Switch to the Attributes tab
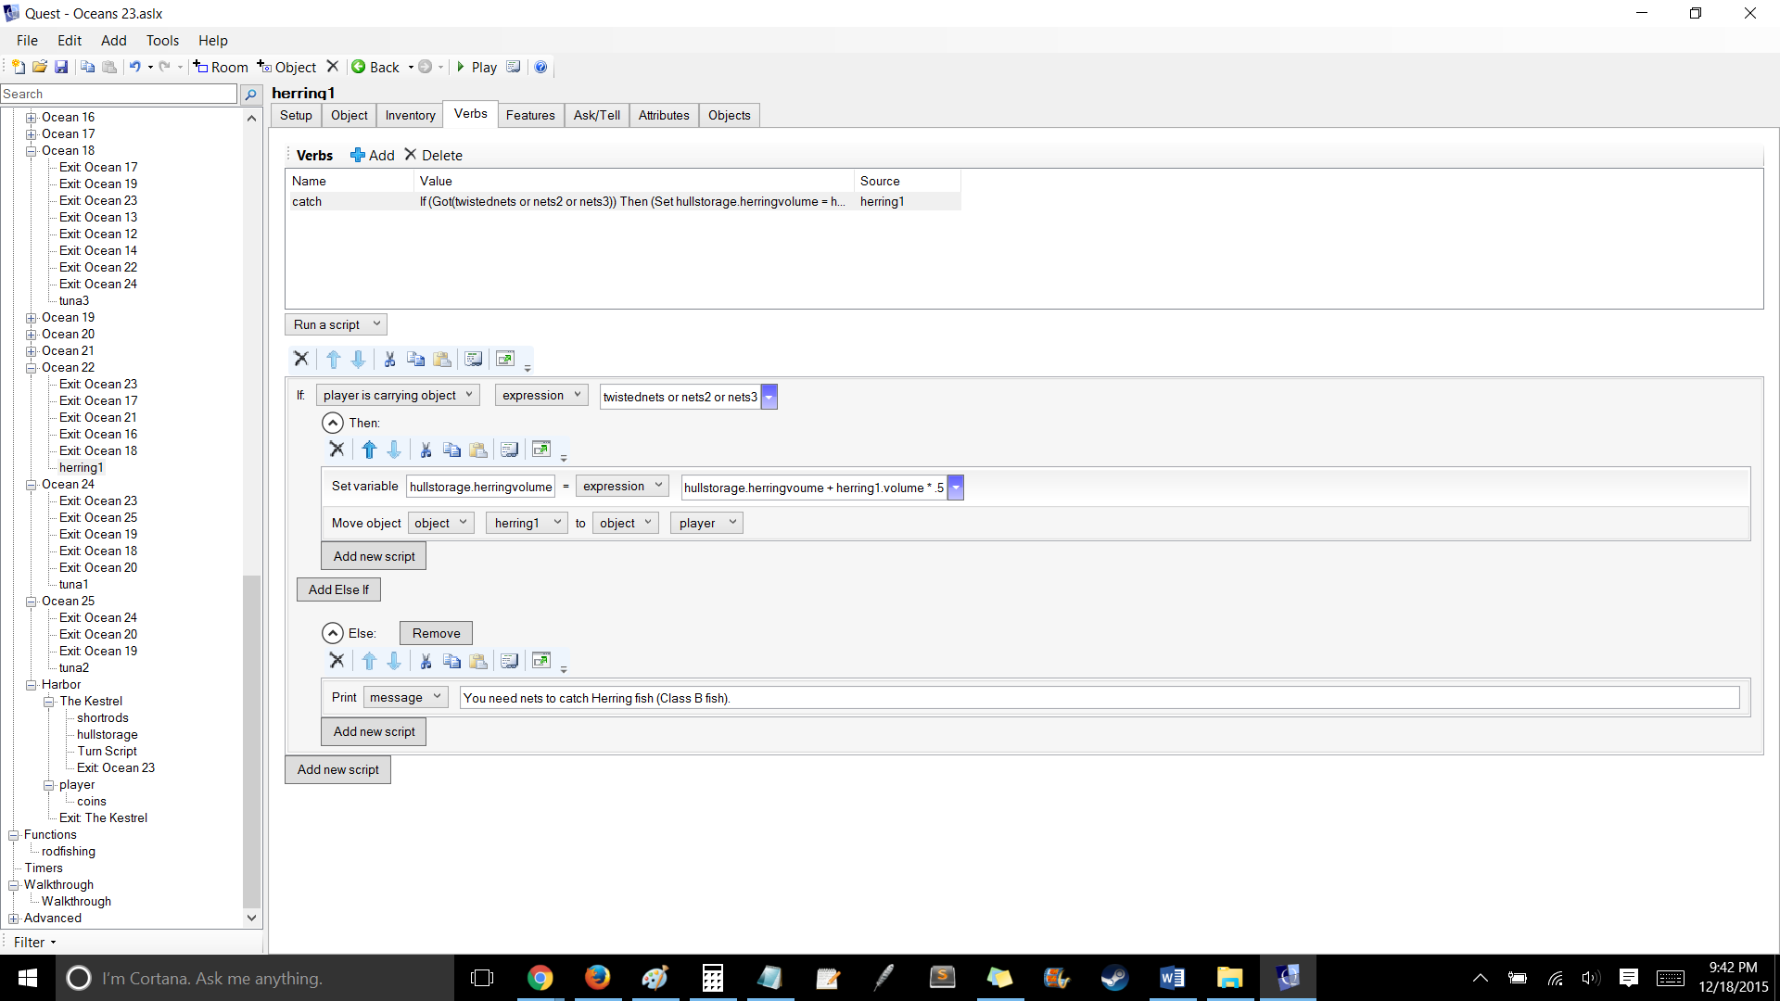 (x=664, y=116)
